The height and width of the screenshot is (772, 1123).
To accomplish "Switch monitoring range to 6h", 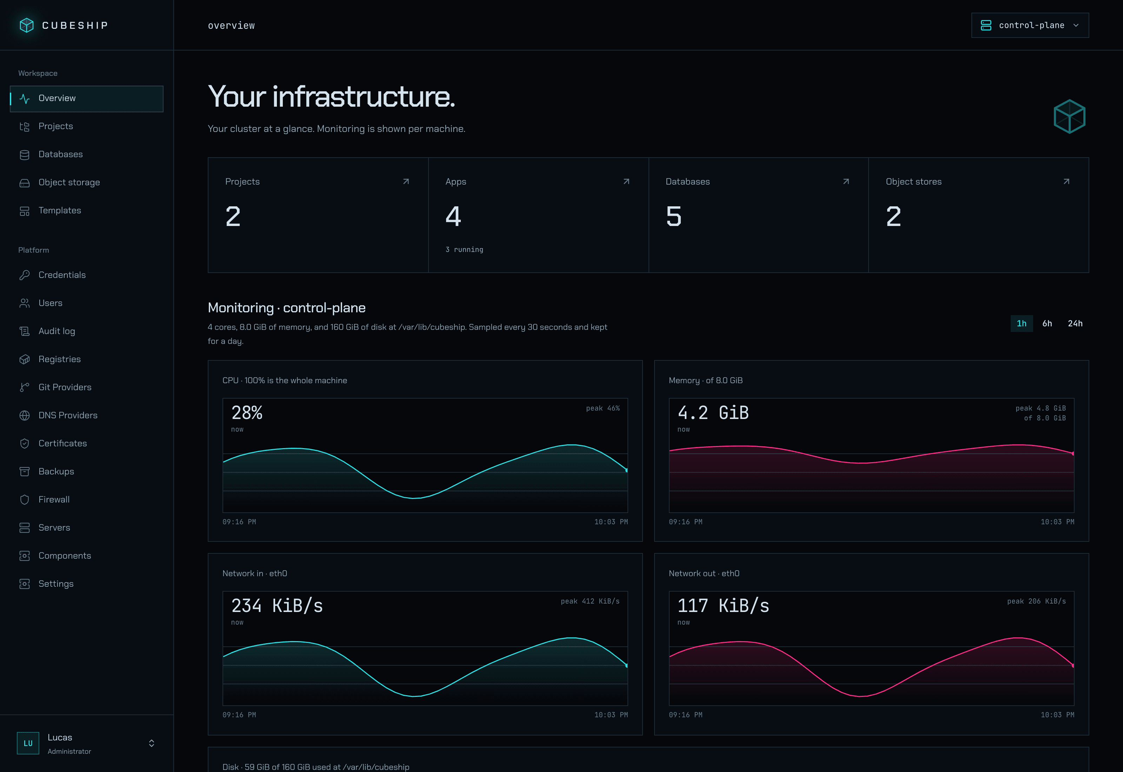I will 1047,324.
